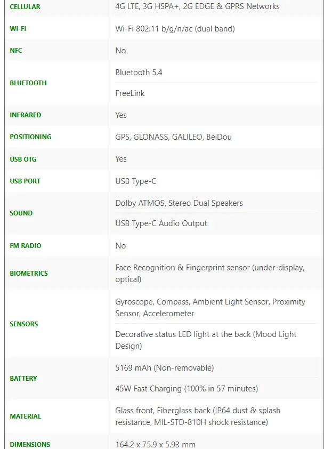Select the Bluetooth 5.4 value
The image size is (324, 449).
(139, 73)
